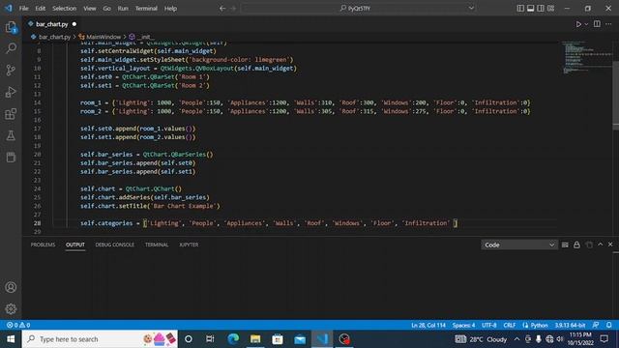
Task: Run the Python file with play button
Action: [x=578, y=24]
